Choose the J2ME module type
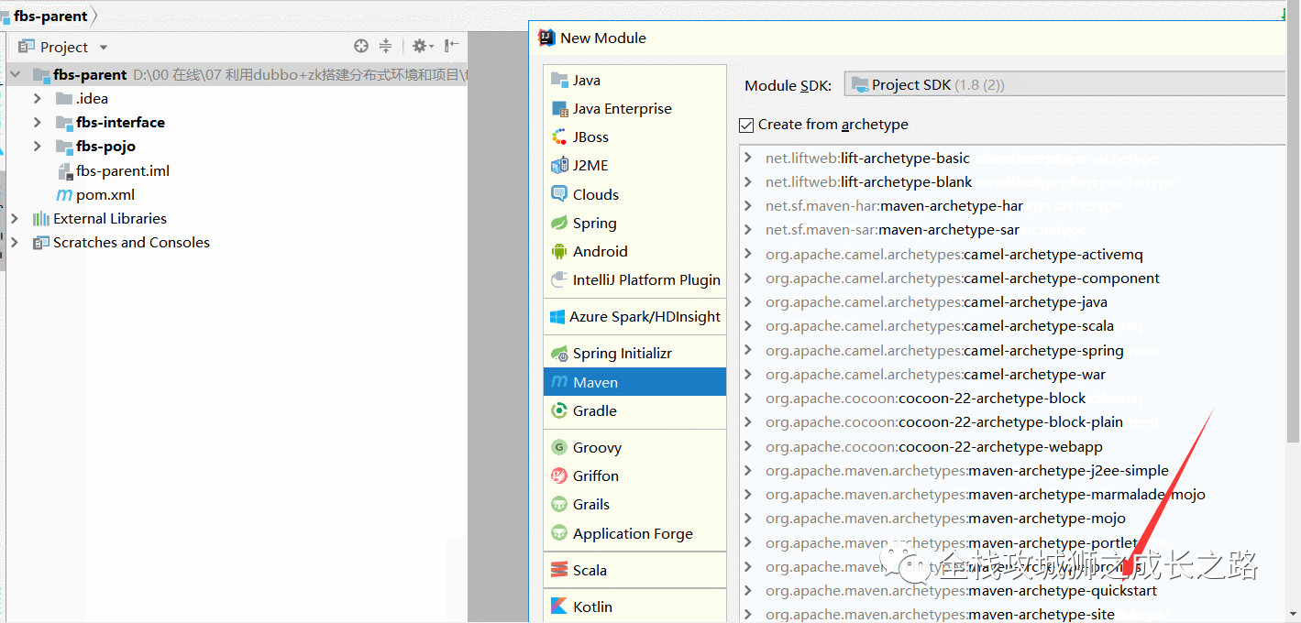The width and height of the screenshot is (1301, 623). point(634,165)
